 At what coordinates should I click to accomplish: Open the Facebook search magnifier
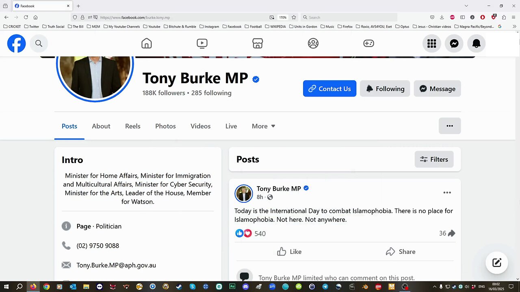click(39, 43)
